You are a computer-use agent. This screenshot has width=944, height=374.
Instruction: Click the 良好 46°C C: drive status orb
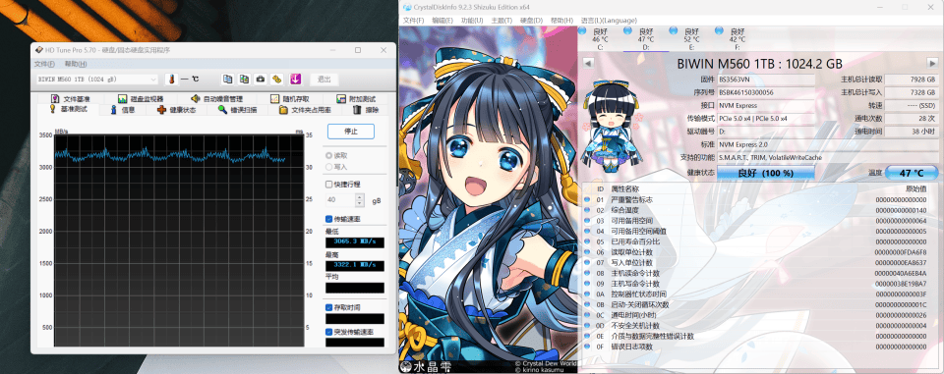click(582, 30)
